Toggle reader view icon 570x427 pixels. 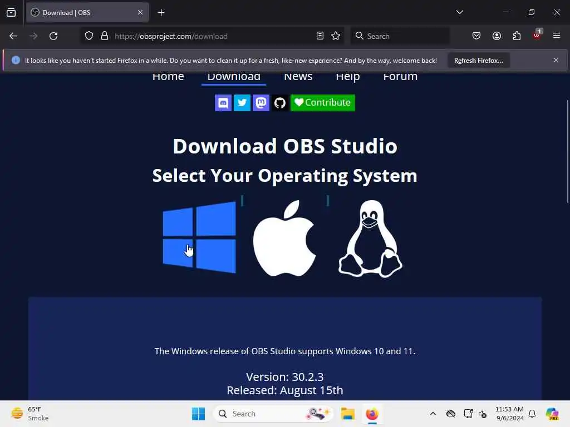click(320, 36)
